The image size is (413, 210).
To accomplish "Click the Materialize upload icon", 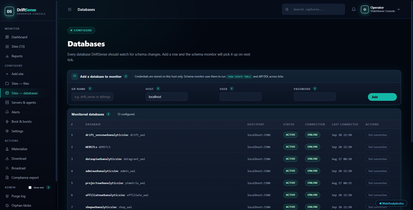I will point(7,149).
